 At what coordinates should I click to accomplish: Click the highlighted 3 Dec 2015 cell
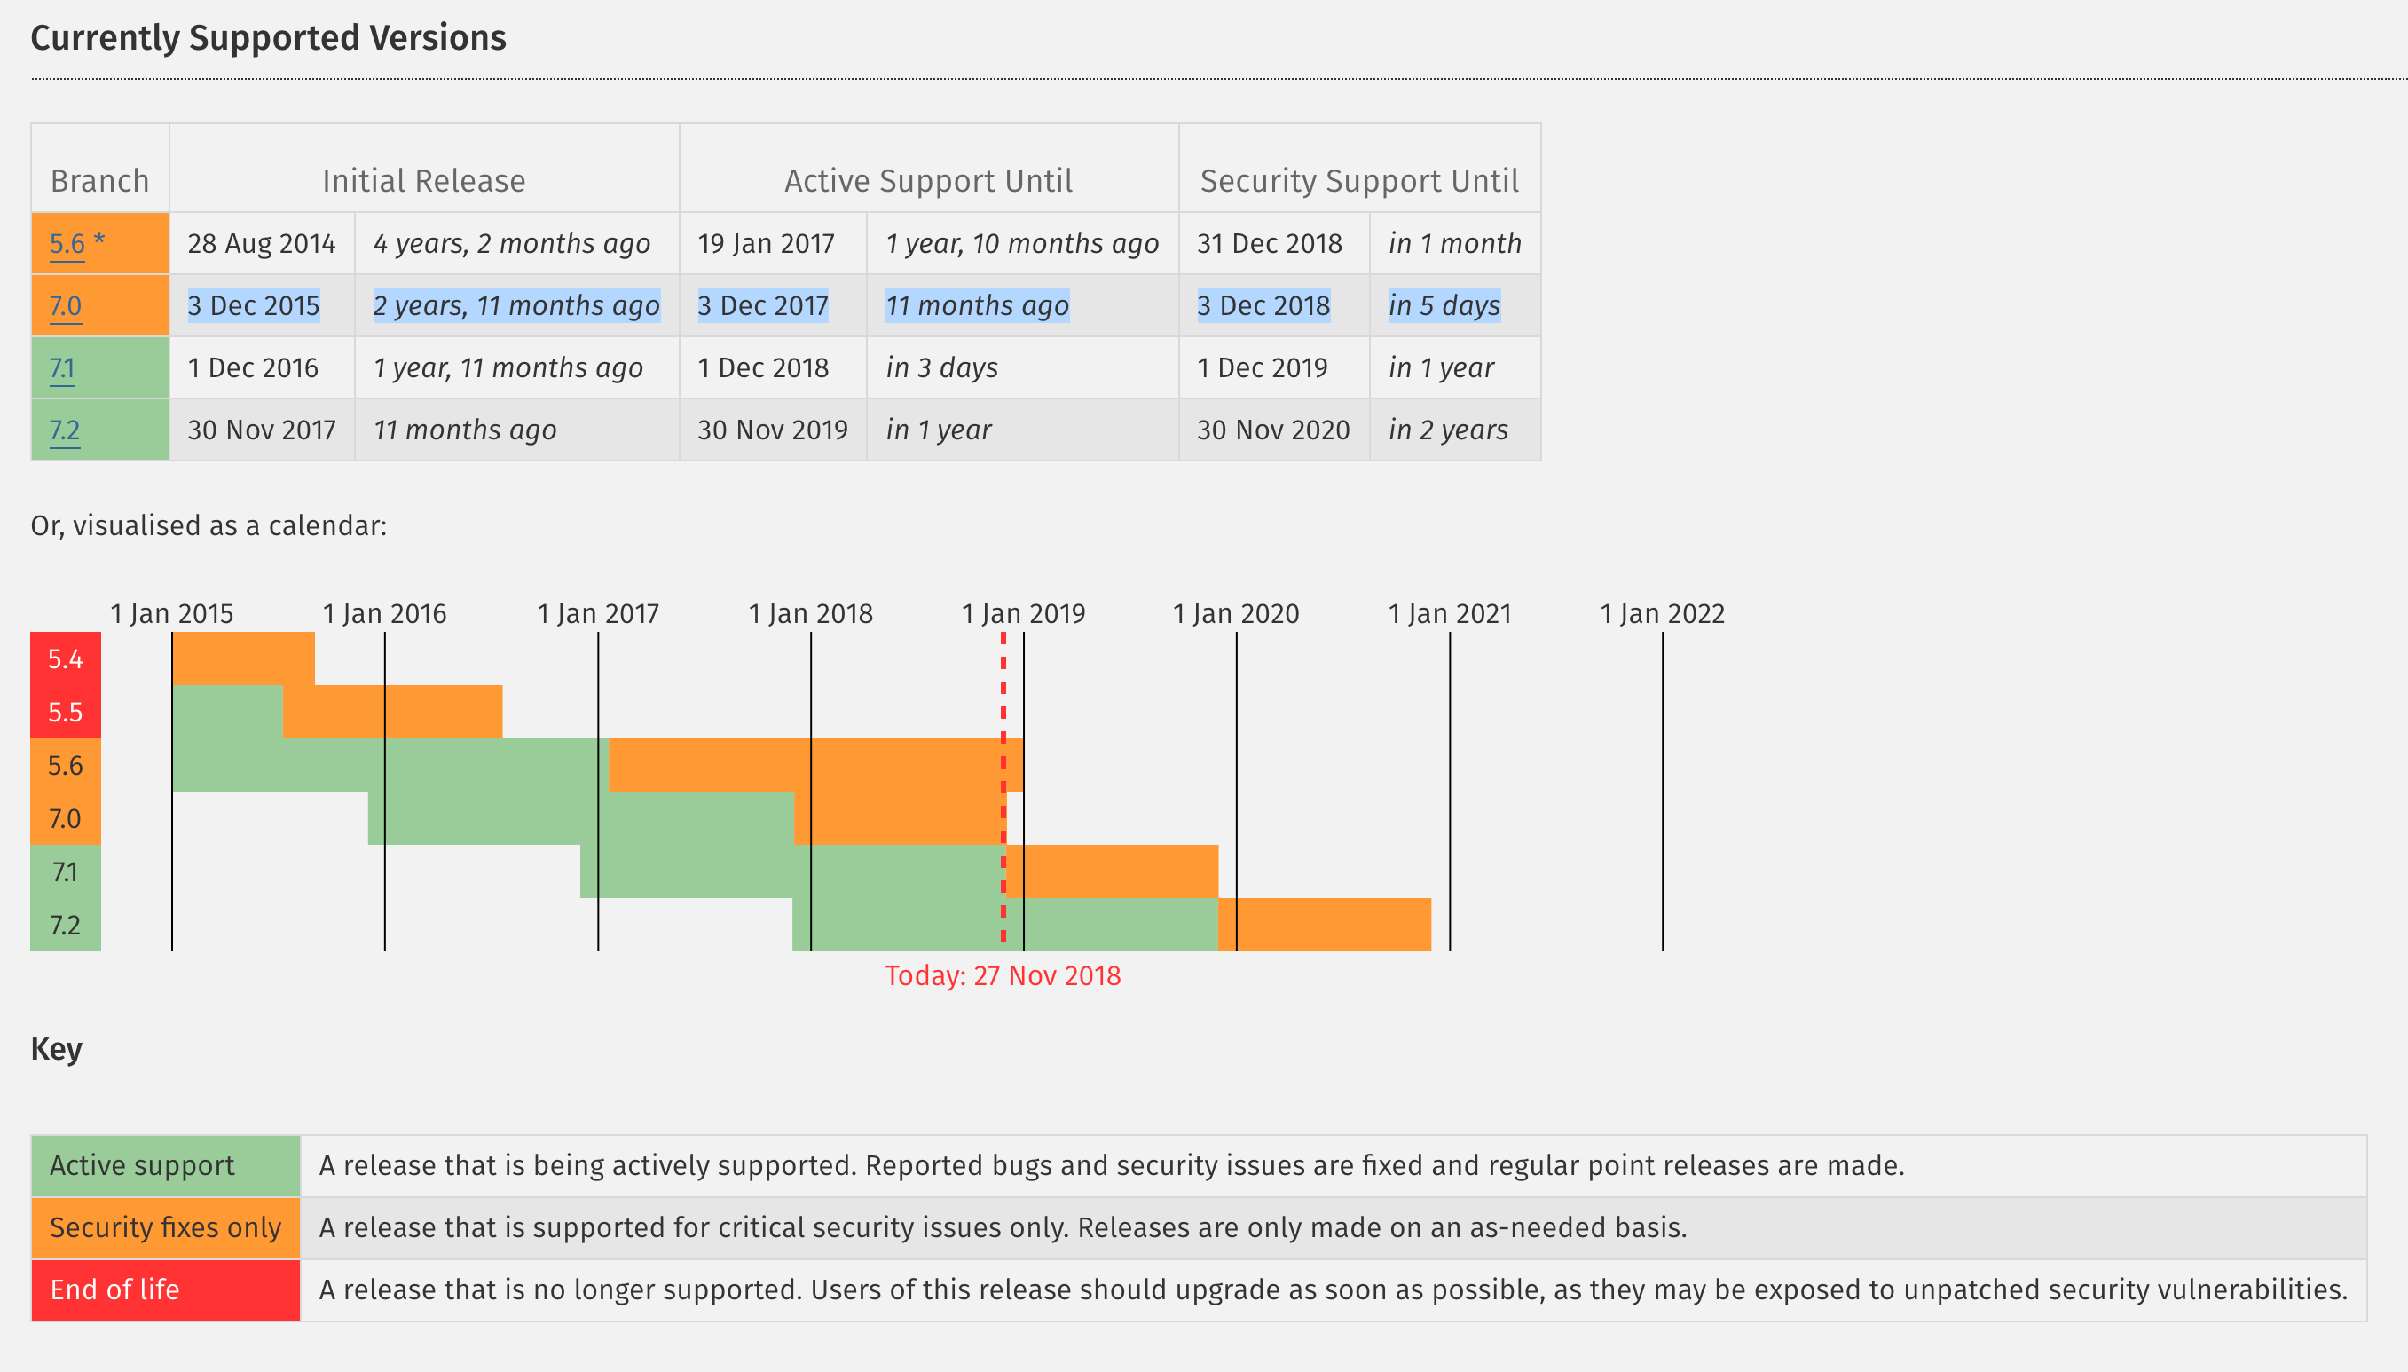point(254,305)
